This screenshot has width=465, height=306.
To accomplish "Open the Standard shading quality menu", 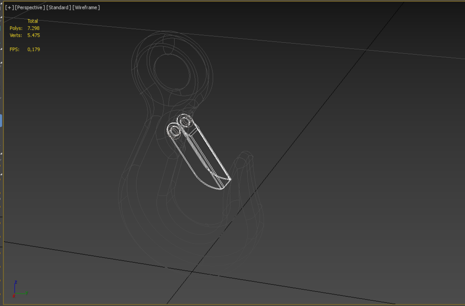I will 59,7.
